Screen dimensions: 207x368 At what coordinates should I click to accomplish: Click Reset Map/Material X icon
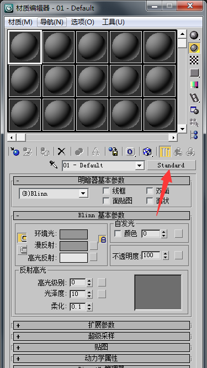pyautogui.click(x=62, y=152)
